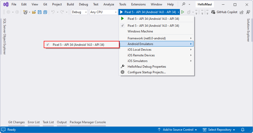Click HelloMaui Debug Properties menu entry
Viewport: 253px width, 133px height.
tap(147, 67)
